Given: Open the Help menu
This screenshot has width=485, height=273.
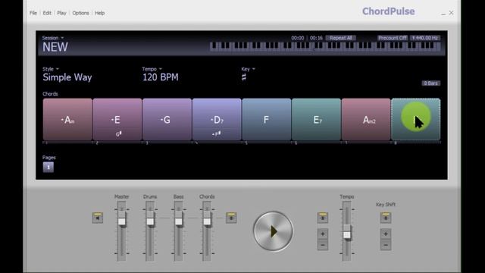Looking at the screenshot, I should (x=99, y=13).
